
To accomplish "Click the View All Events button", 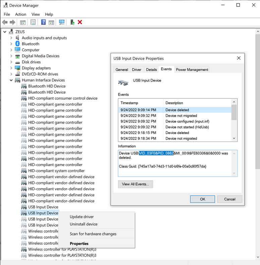I will [135, 184].
